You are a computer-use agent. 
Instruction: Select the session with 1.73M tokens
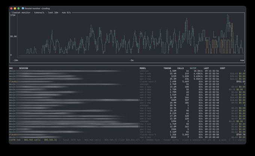pos(127,90)
